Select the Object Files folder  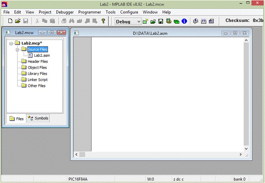click(37, 68)
